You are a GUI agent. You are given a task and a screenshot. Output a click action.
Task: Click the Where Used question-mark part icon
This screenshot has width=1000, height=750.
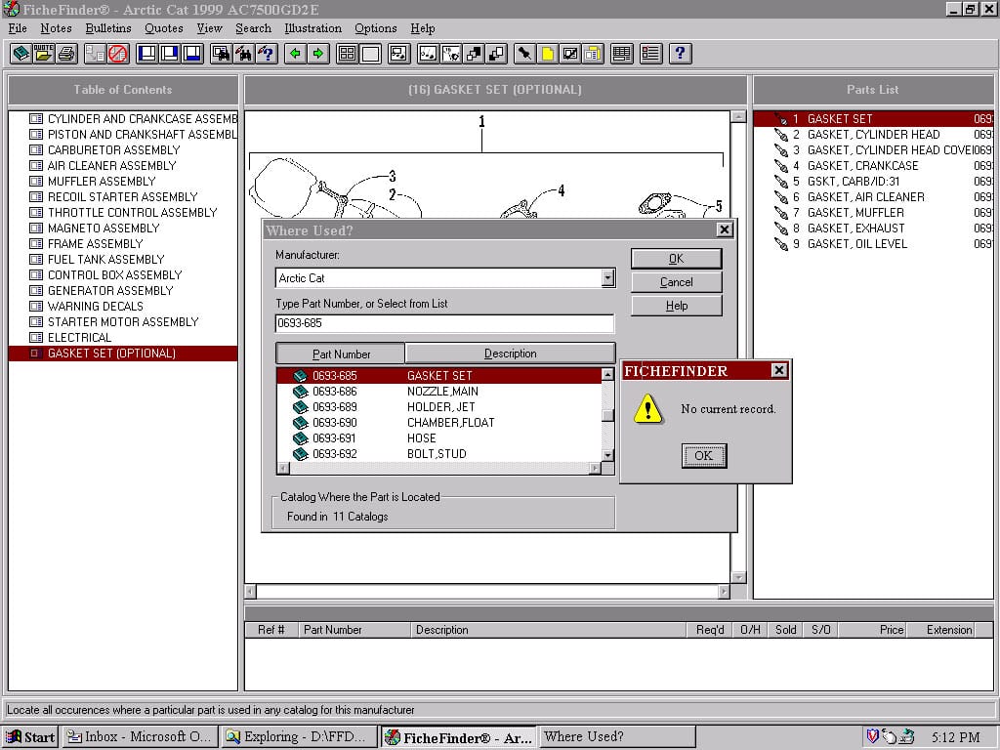click(268, 54)
